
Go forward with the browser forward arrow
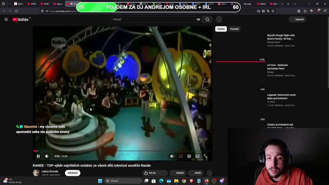click(10, 11)
